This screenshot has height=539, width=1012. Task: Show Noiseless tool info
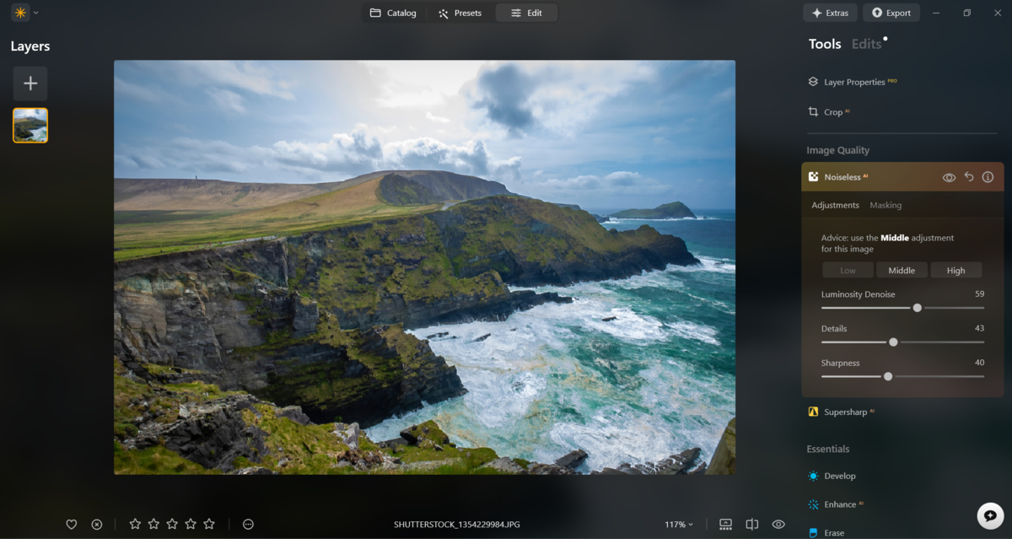tap(988, 177)
